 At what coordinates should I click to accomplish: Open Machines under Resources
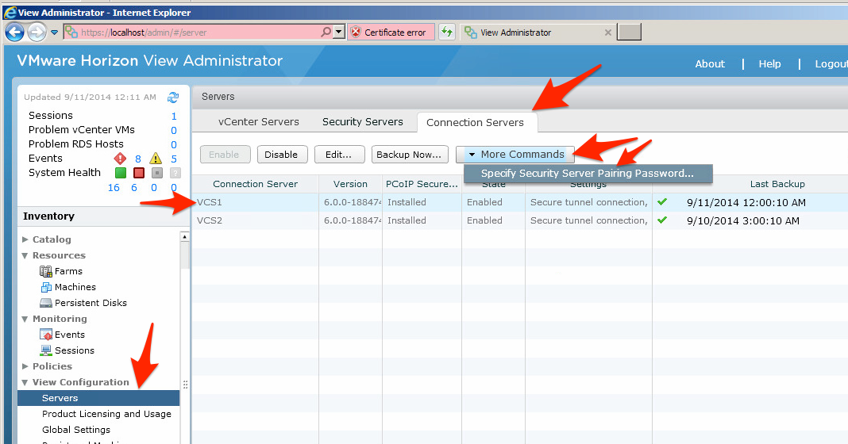click(x=75, y=287)
